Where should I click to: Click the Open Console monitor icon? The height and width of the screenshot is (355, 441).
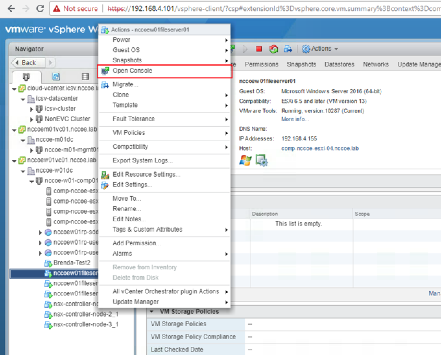(105, 71)
